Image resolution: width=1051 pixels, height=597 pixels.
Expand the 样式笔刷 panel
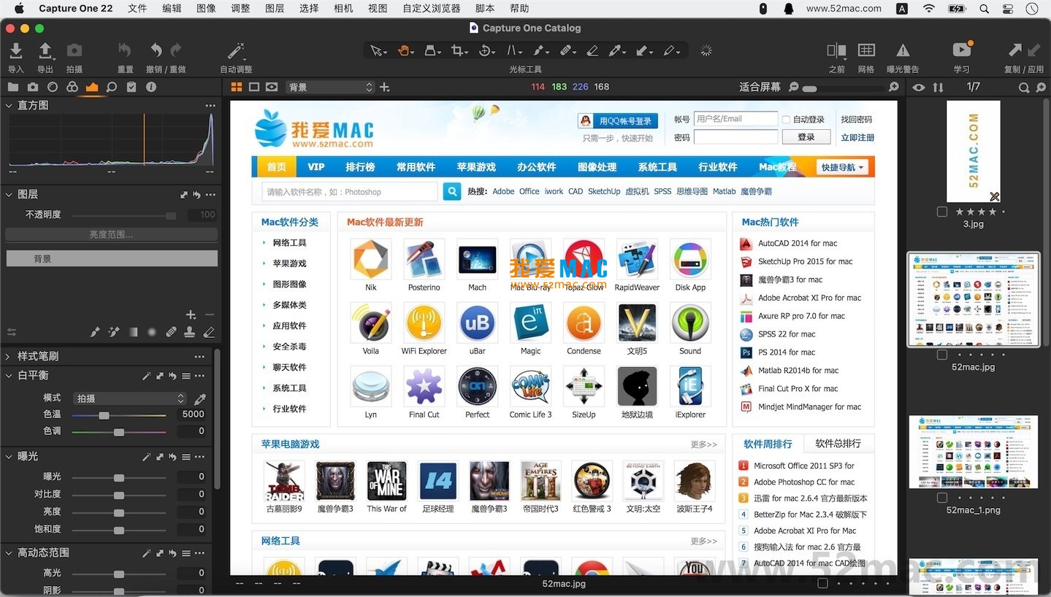click(x=9, y=356)
